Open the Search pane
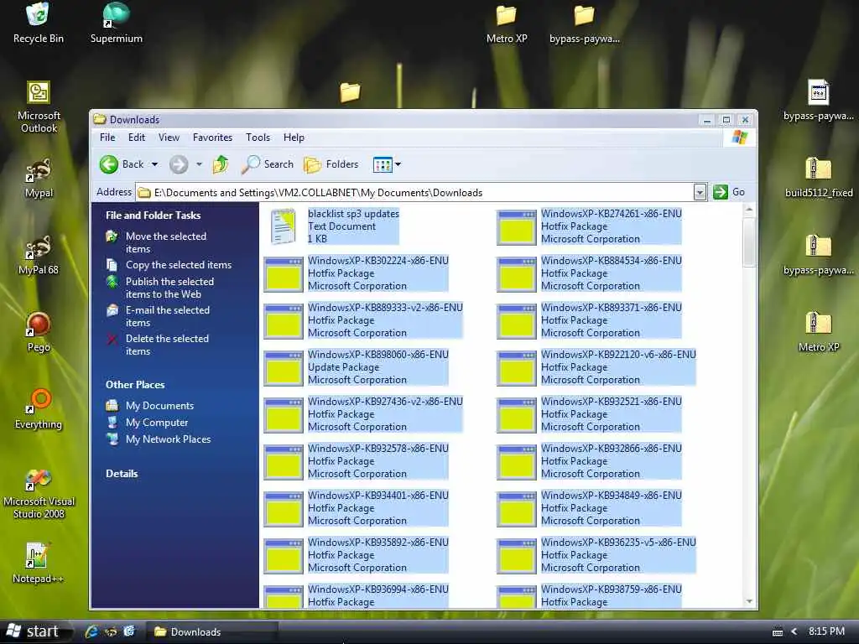 tap(268, 164)
